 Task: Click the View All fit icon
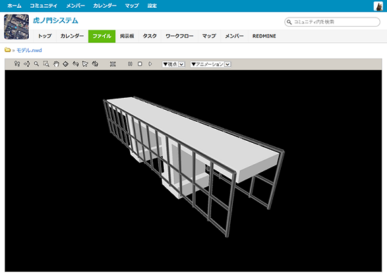tap(113, 64)
